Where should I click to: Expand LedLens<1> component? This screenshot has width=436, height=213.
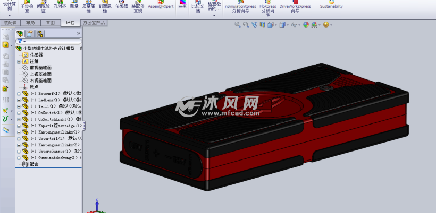pyautogui.click(x=19, y=100)
